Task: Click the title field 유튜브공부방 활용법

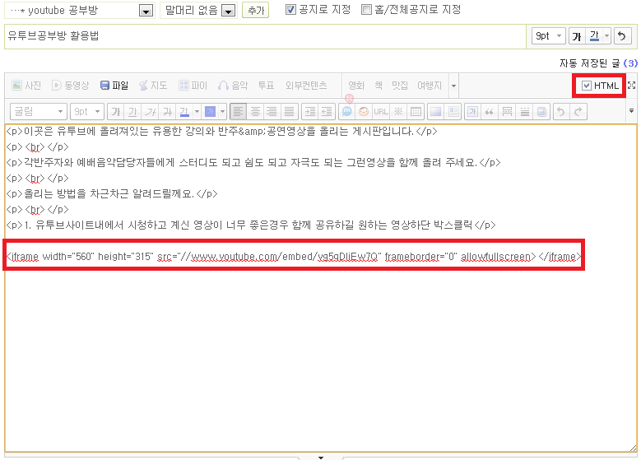Action: coord(265,36)
